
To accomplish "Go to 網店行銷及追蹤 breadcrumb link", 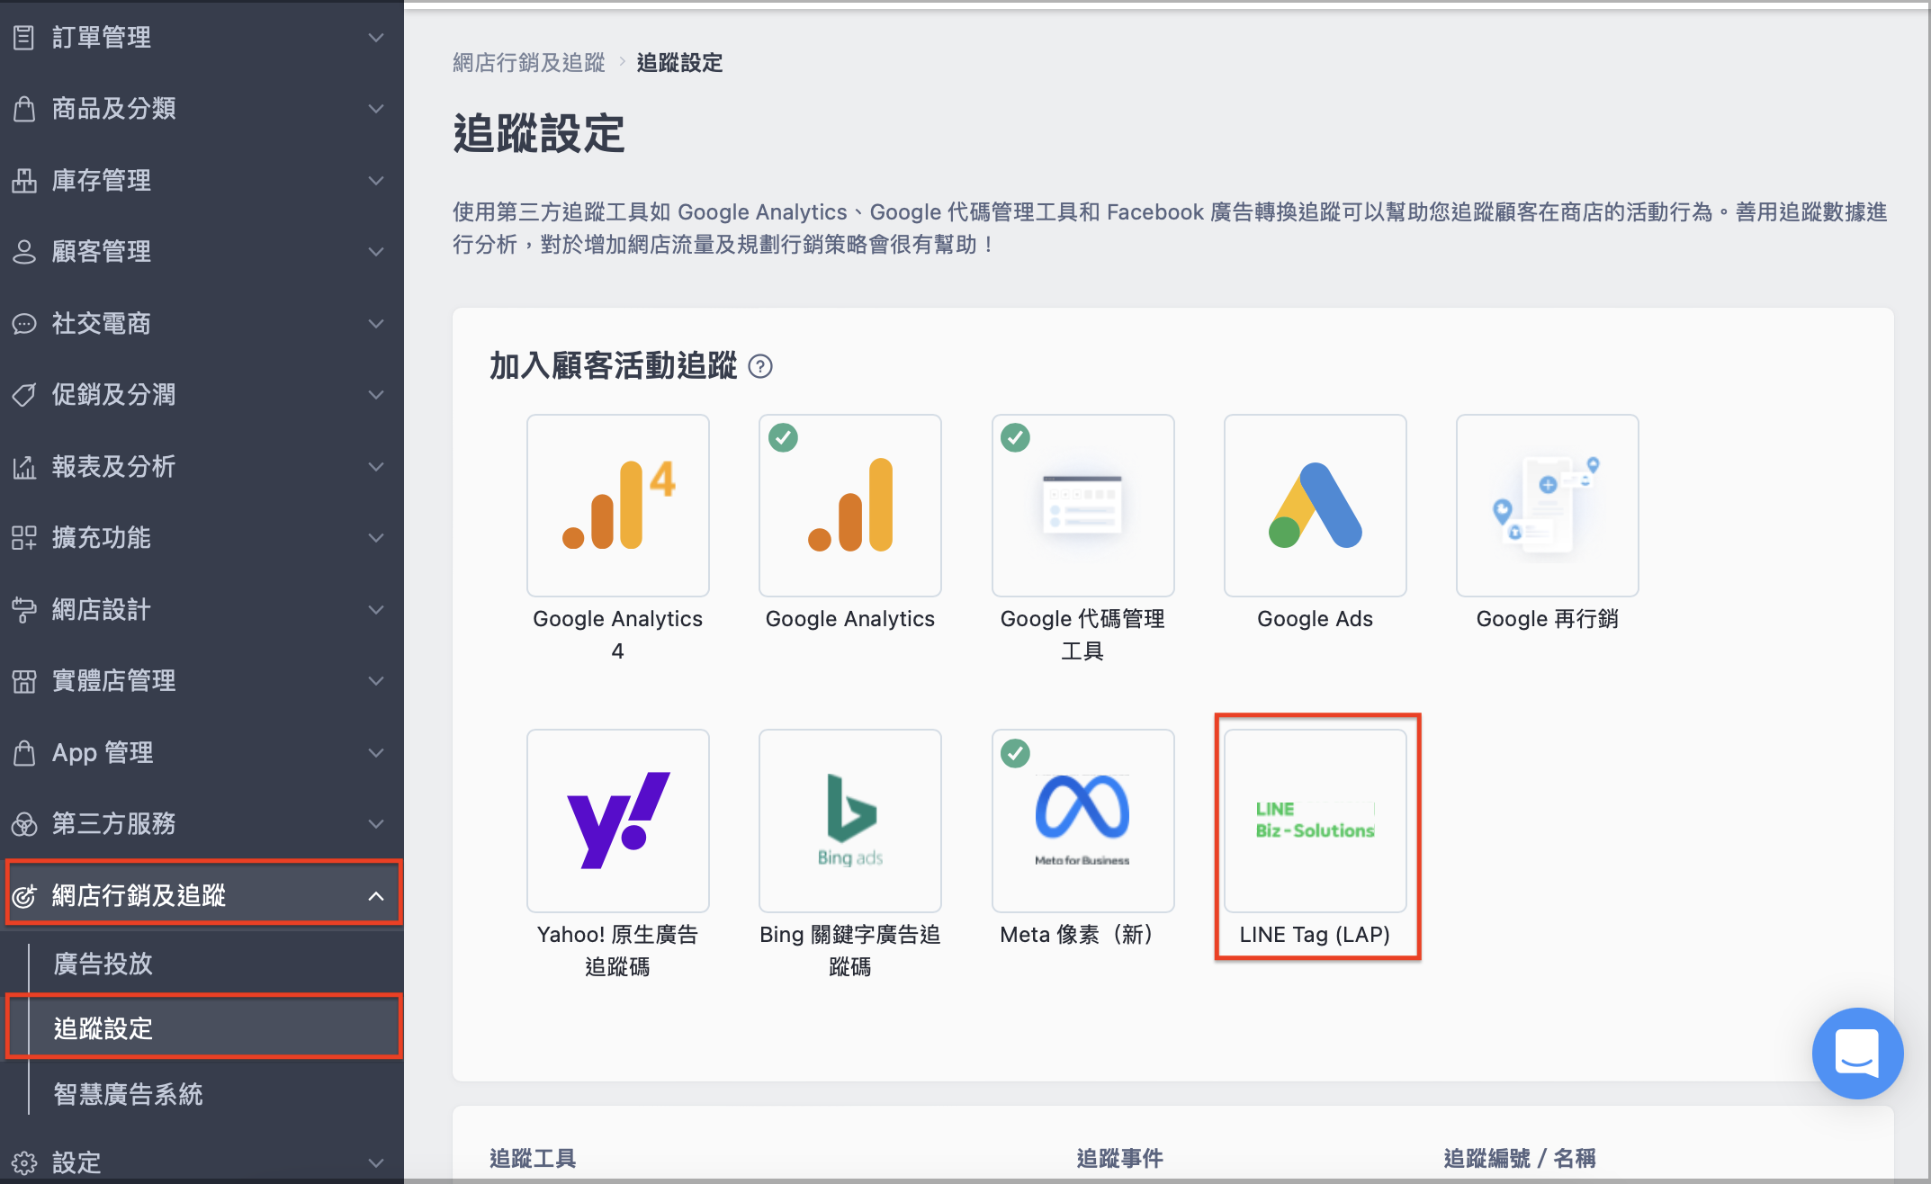I will click(x=529, y=63).
